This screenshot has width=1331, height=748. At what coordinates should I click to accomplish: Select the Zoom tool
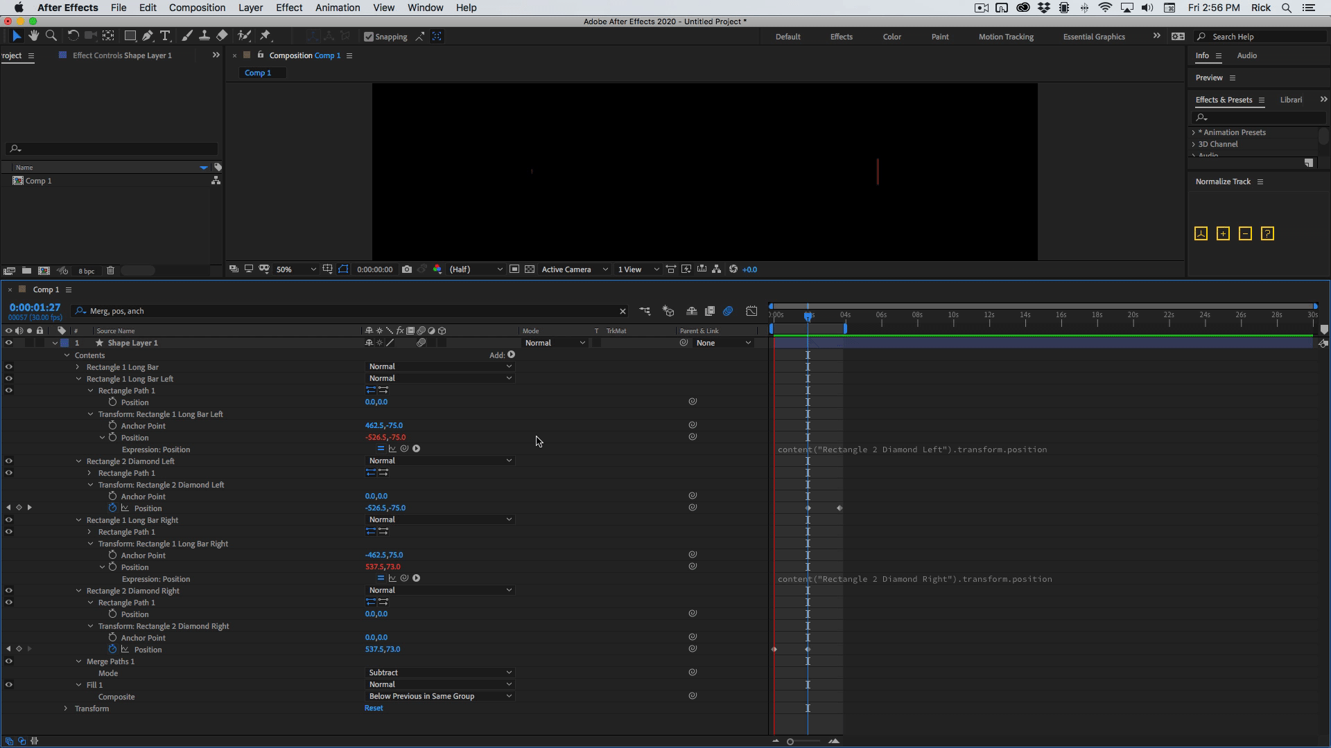click(51, 36)
